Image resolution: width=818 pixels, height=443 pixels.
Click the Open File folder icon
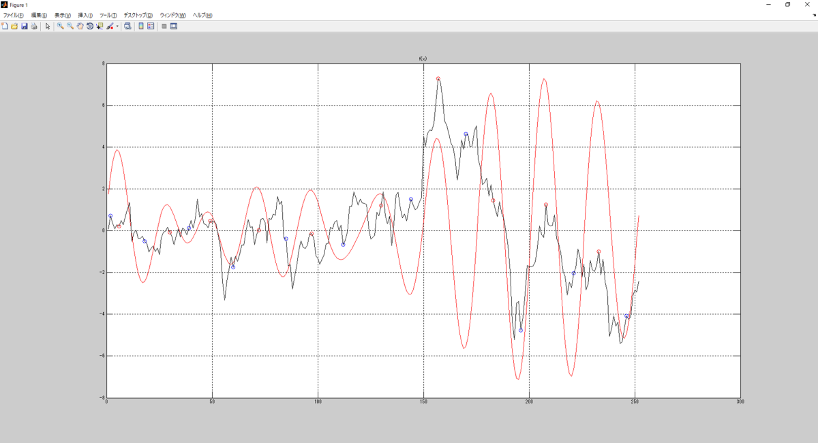point(14,26)
